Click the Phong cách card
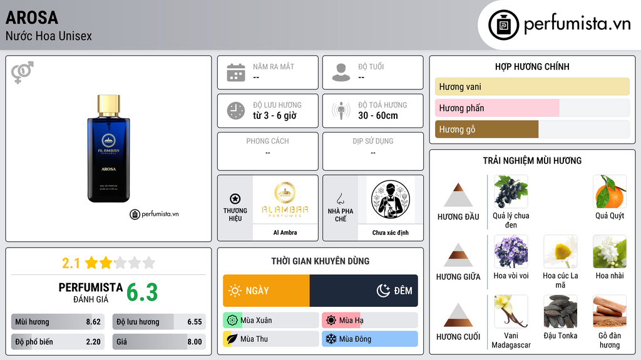 pos(268,151)
